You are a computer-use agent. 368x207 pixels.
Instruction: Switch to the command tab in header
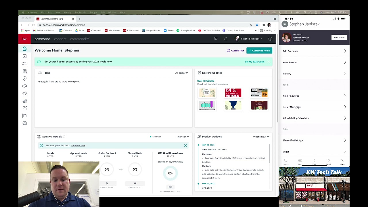point(42,39)
